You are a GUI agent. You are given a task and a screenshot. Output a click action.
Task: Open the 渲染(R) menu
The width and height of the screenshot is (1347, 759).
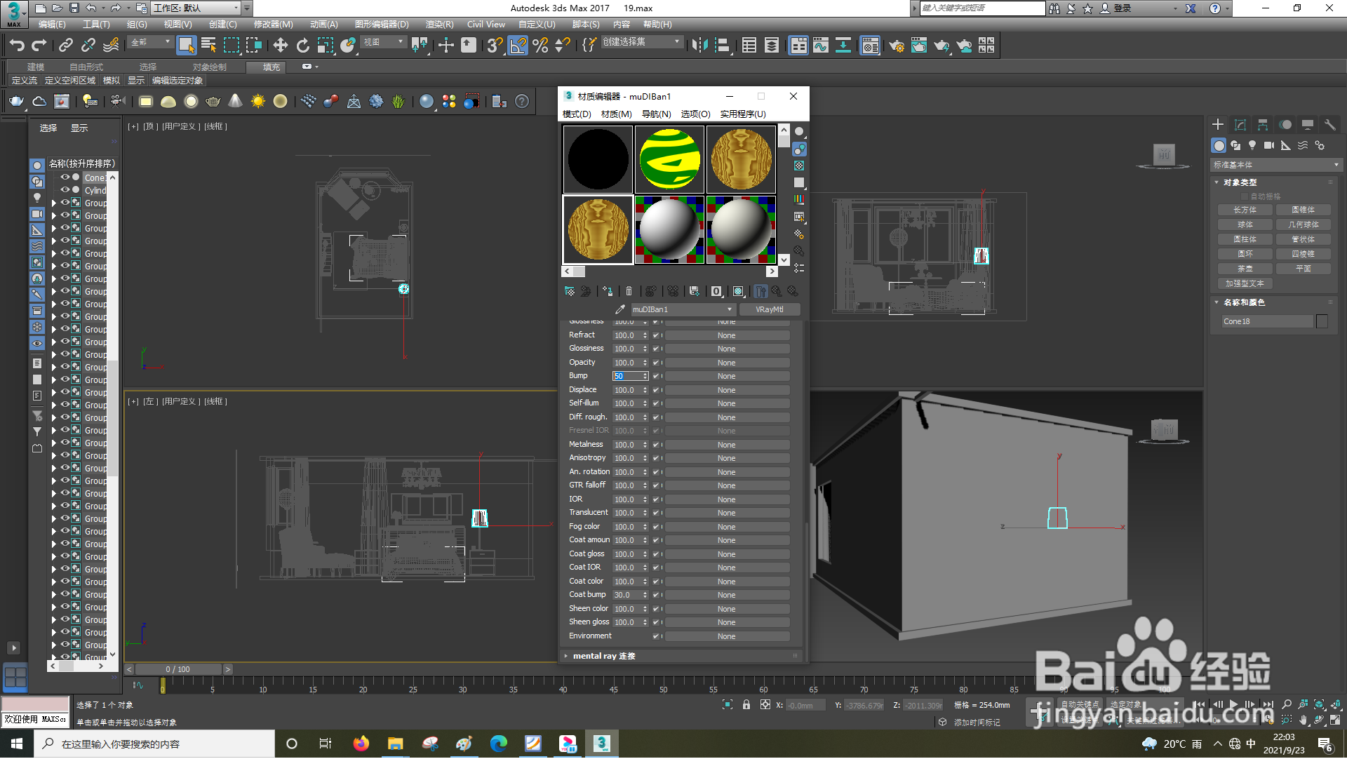click(439, 25)
